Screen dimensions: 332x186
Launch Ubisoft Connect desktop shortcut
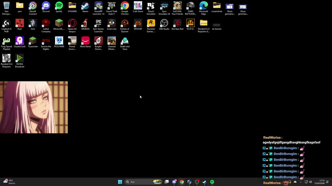pyautogui.click(x=33, y=8)
